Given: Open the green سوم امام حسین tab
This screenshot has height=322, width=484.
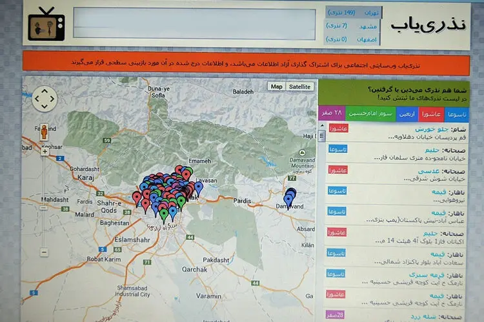Looking at the screenshot, I should pyautogui.click(x=370, y=114).
